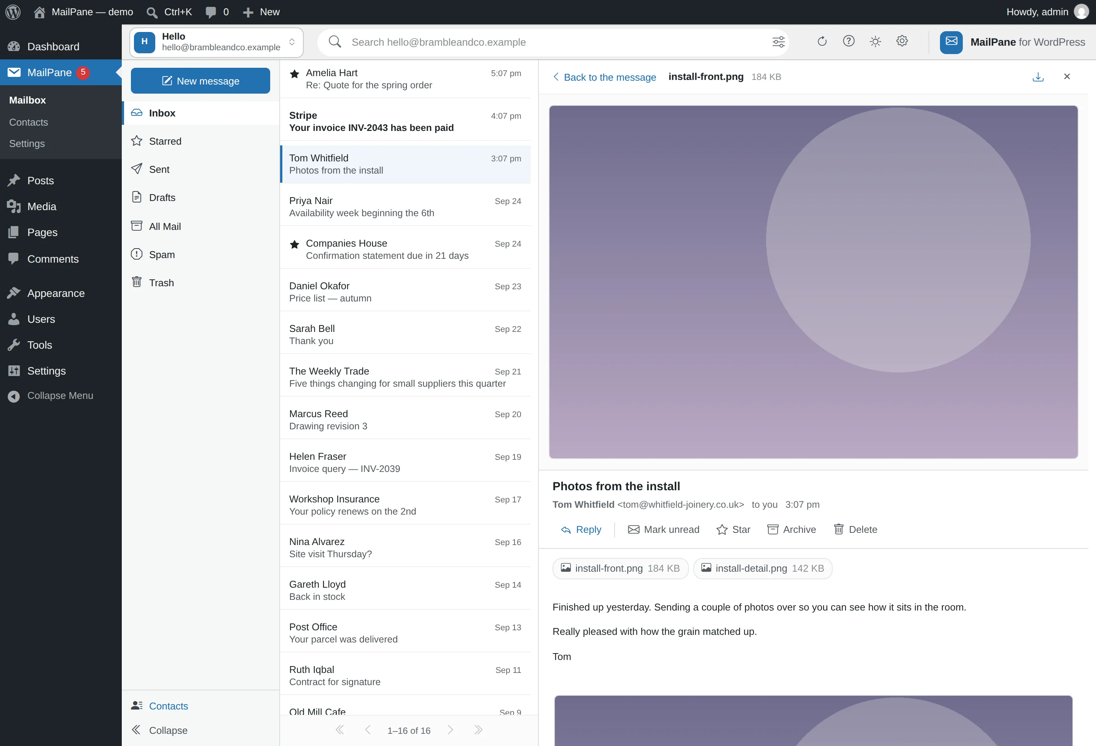
Task: Open the Howdy, admin account menu
Action: (1047, 12)
